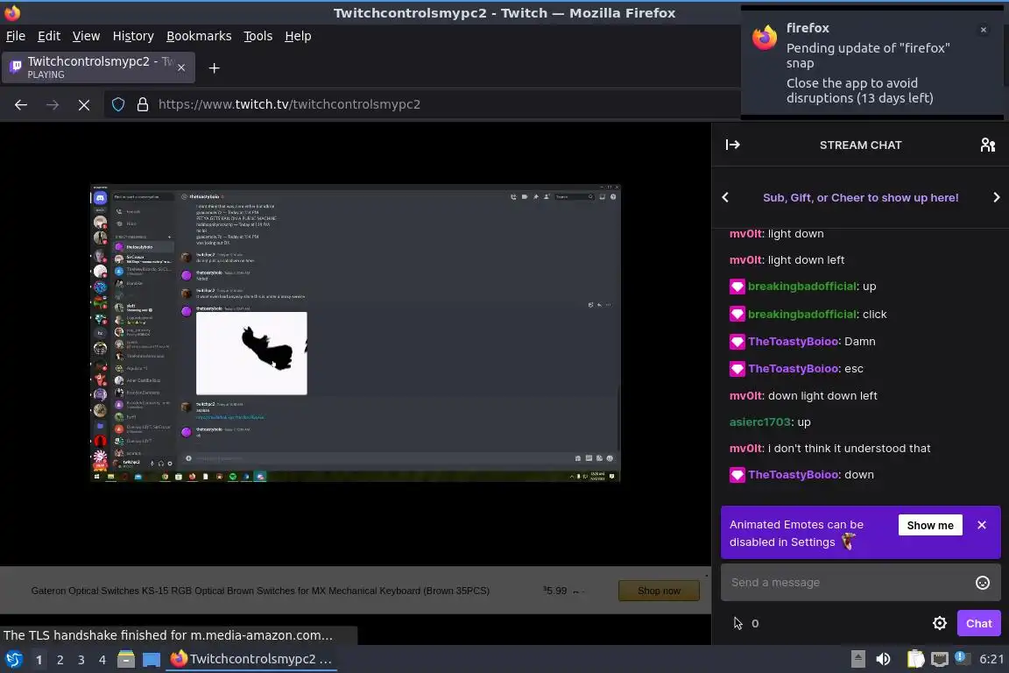This screenshot has width=1009, height=673.
Task: Switch to workspace 4
Action: click(102, 660)
